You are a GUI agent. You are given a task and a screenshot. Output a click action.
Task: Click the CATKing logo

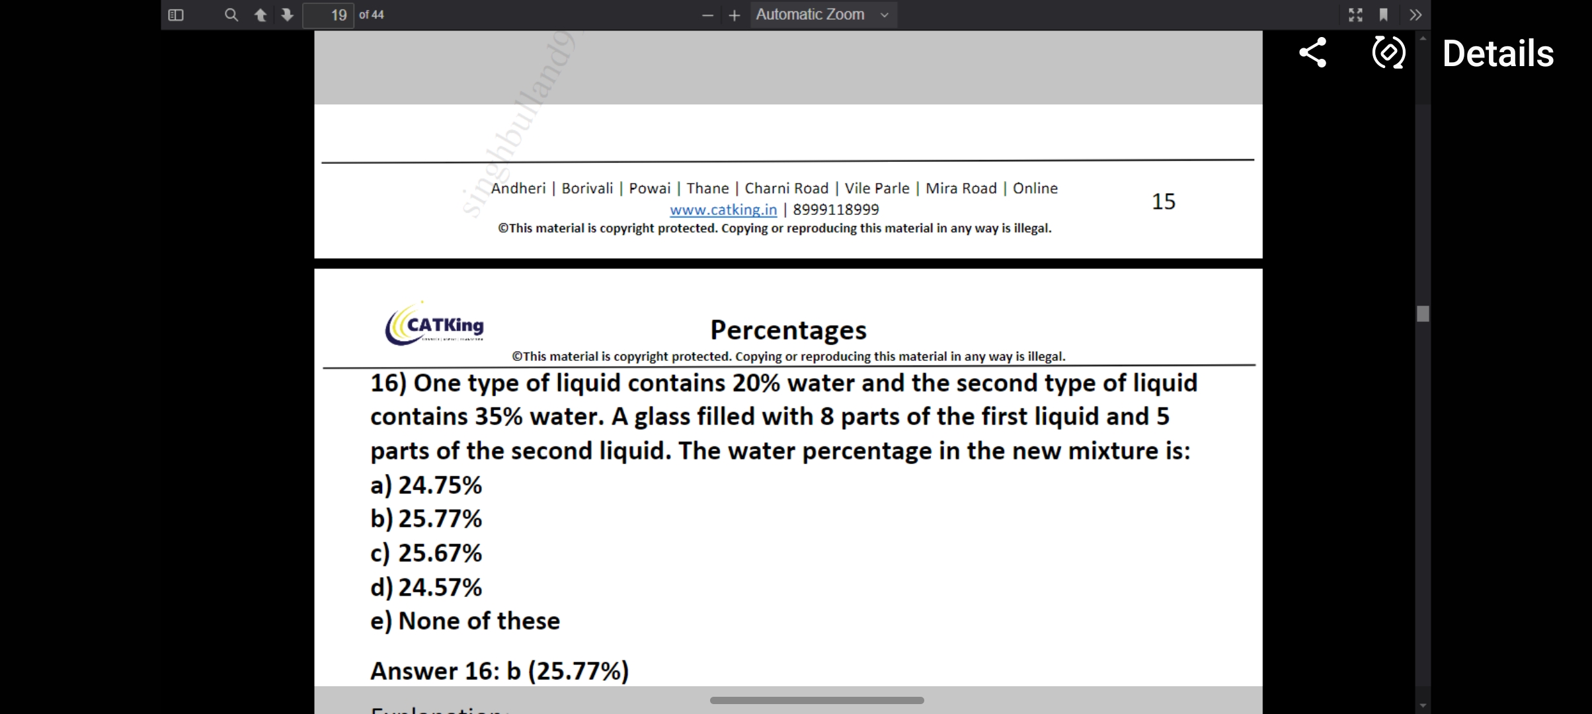click(434, 323)
